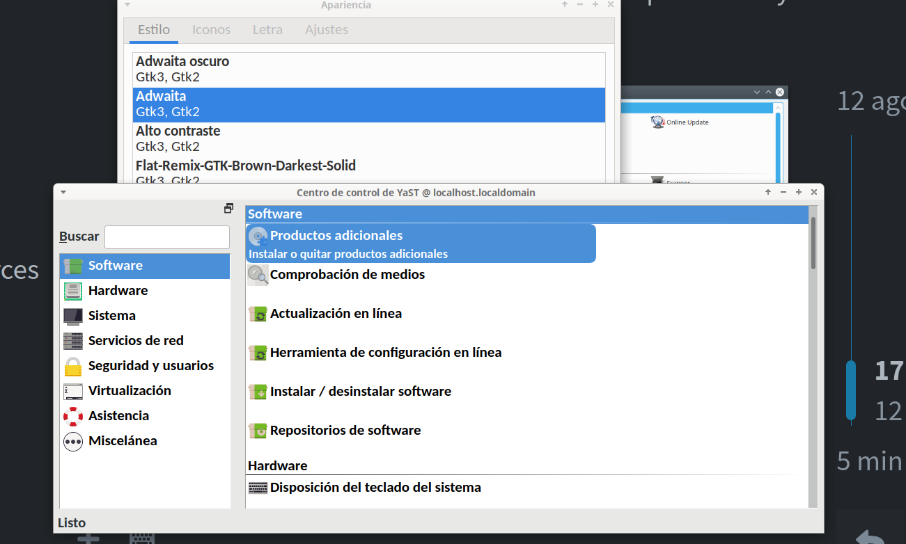
Task: Click the YaST module list scrollbar
Action: tap(813, 243)
